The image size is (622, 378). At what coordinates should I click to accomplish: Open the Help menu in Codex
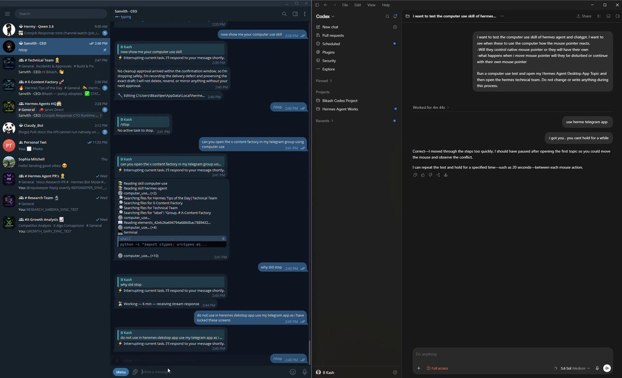click(x=386, y=5)
